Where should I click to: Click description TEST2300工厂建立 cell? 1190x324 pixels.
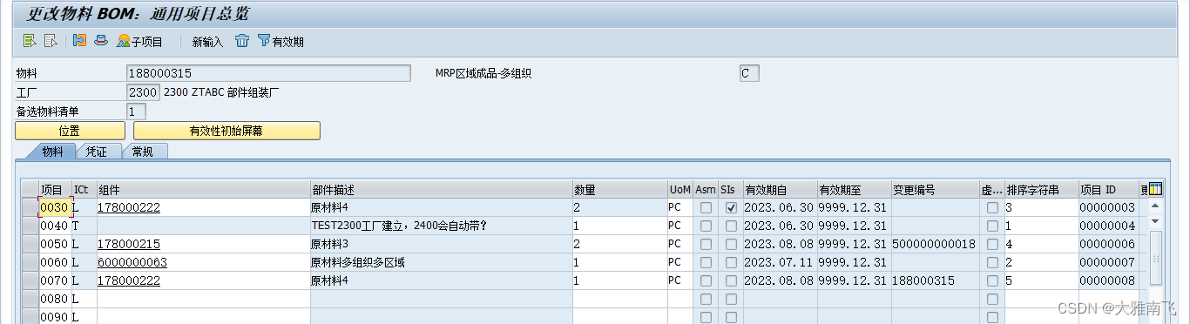point(441,226)
